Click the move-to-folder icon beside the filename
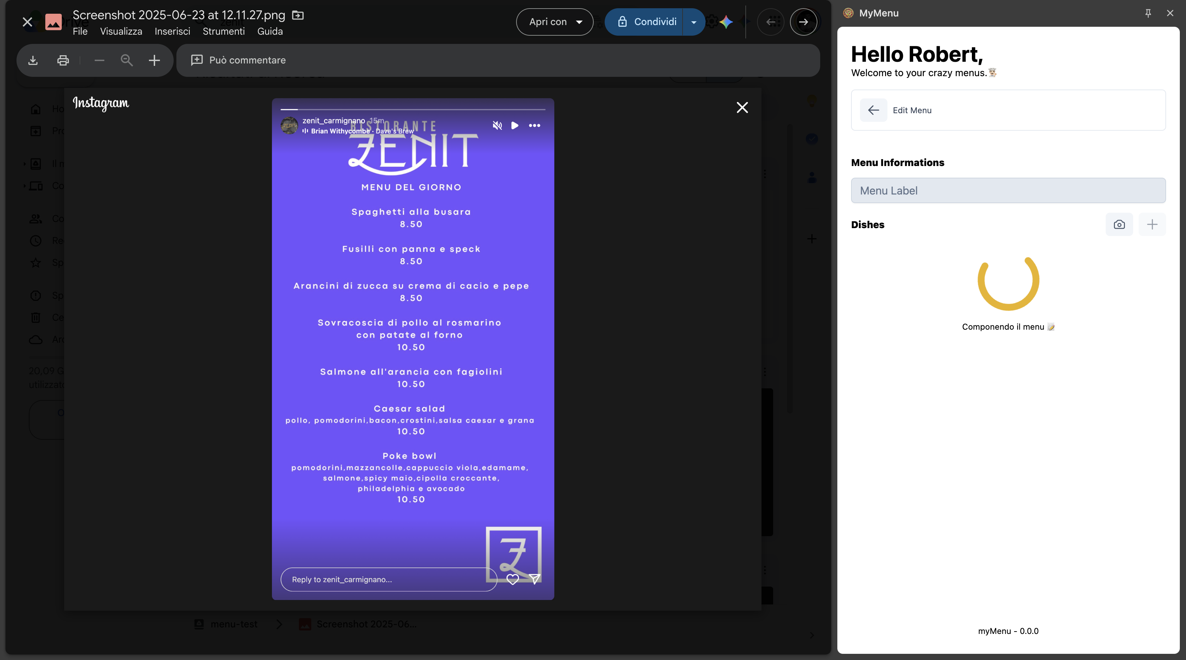 [x=298, y=15]
